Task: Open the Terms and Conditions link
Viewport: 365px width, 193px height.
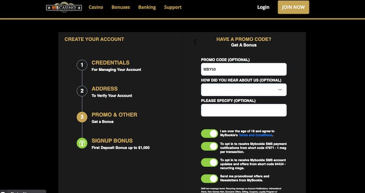Action: 255,135
